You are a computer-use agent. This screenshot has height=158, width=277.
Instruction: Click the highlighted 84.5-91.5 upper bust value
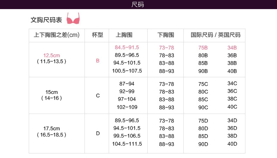127,47
